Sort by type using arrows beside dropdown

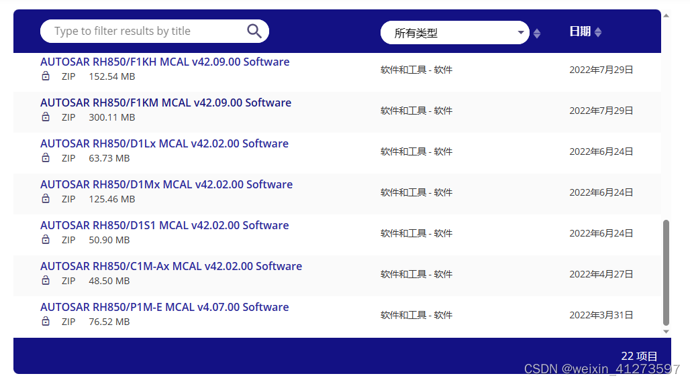pyautogui.click(x=537, y=34)
